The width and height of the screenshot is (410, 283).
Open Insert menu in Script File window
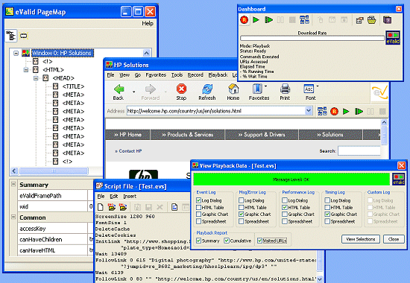(130, 197)
